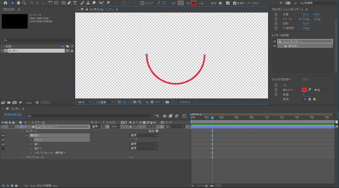Viewport: 339px width, 188px height.
Task: Select the Hand tool in toolbar
Action: [x=18, y=3]
